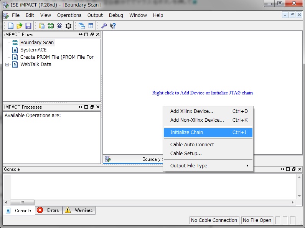Click the blue Right click to Add Device text
Screen dimensions: 305x228
point(203,93)
